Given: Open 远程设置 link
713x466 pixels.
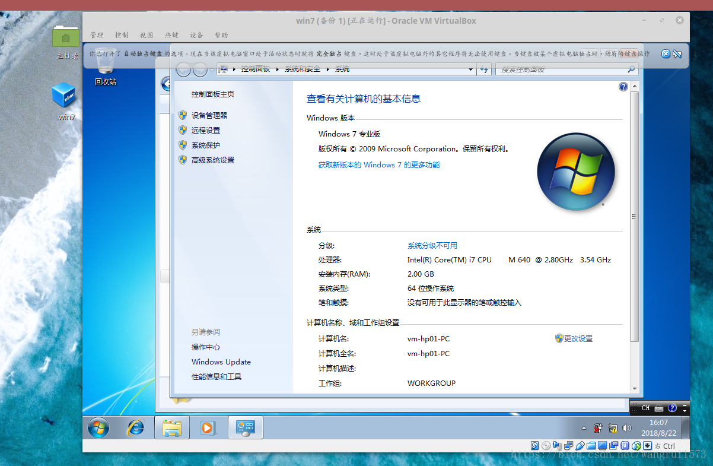Looking at the screenshot, I should 206,130.
